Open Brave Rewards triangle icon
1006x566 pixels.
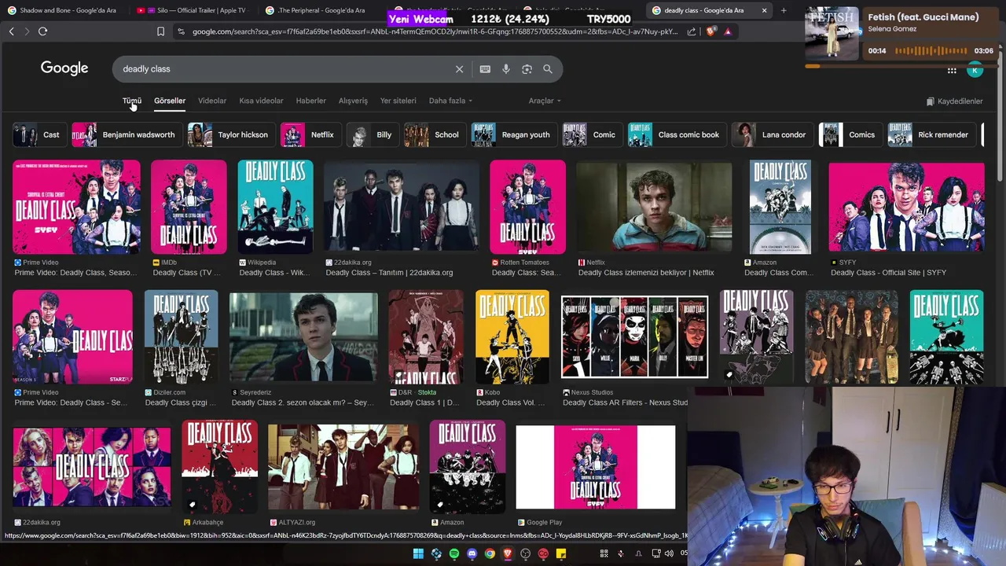click(728, 31)
